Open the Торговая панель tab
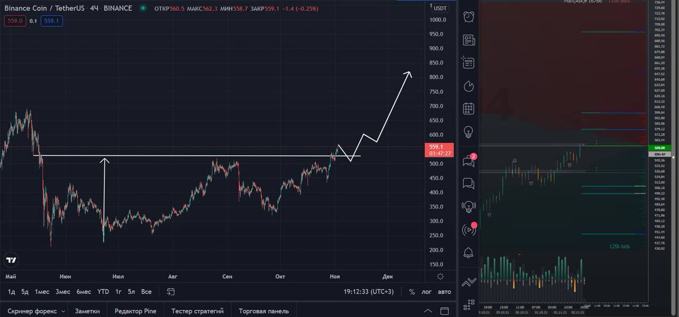 pyautogui.click(x=263, y=311)
